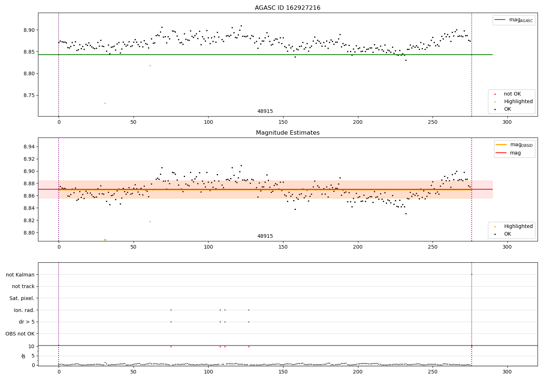Click the 'OBS not OK' axis label

click(x=20, y=334)
